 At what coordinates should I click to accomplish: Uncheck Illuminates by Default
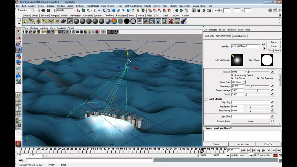tap(232, 75)
